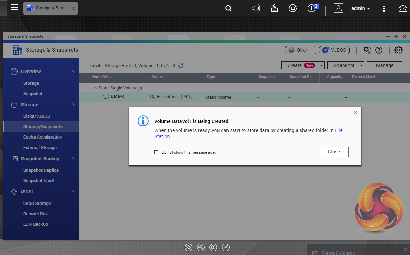This screenshot has width=410, height=255.
Task: Open Cache Acceleration in sidebar
Action: click(43, 137)
